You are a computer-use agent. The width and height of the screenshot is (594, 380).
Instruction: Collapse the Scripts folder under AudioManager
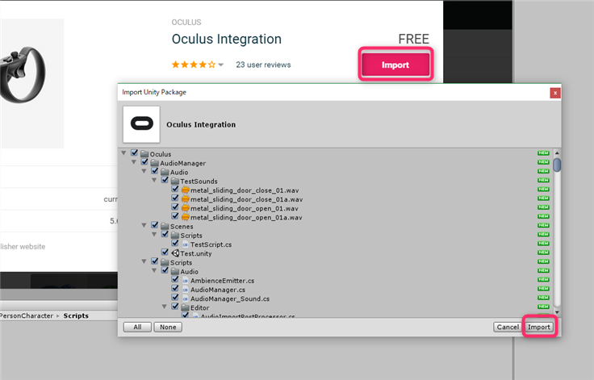click(x=144, y=261)
